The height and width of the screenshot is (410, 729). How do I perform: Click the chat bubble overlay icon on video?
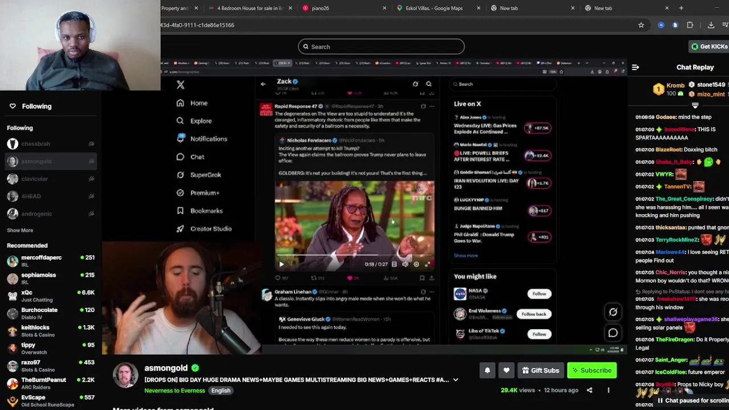click(613, 333)
